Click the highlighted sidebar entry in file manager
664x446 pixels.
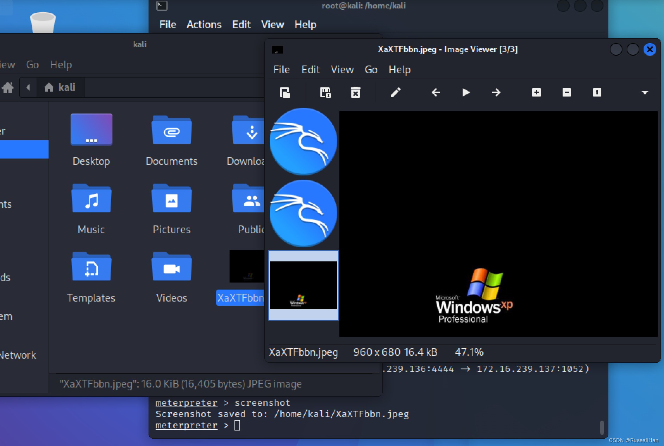click(x=24, y=149)
